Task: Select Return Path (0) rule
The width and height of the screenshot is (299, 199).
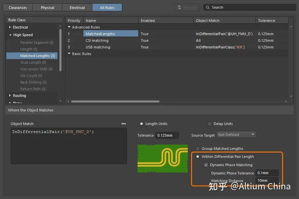Action: pos(33,89)
